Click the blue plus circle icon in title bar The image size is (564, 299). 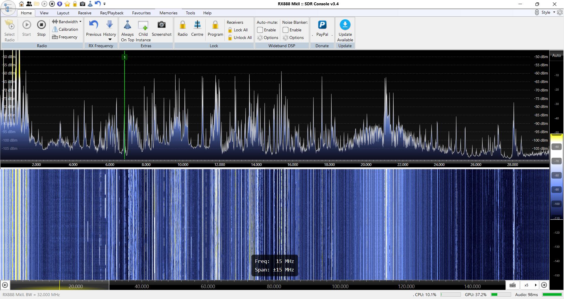(60, 4)
